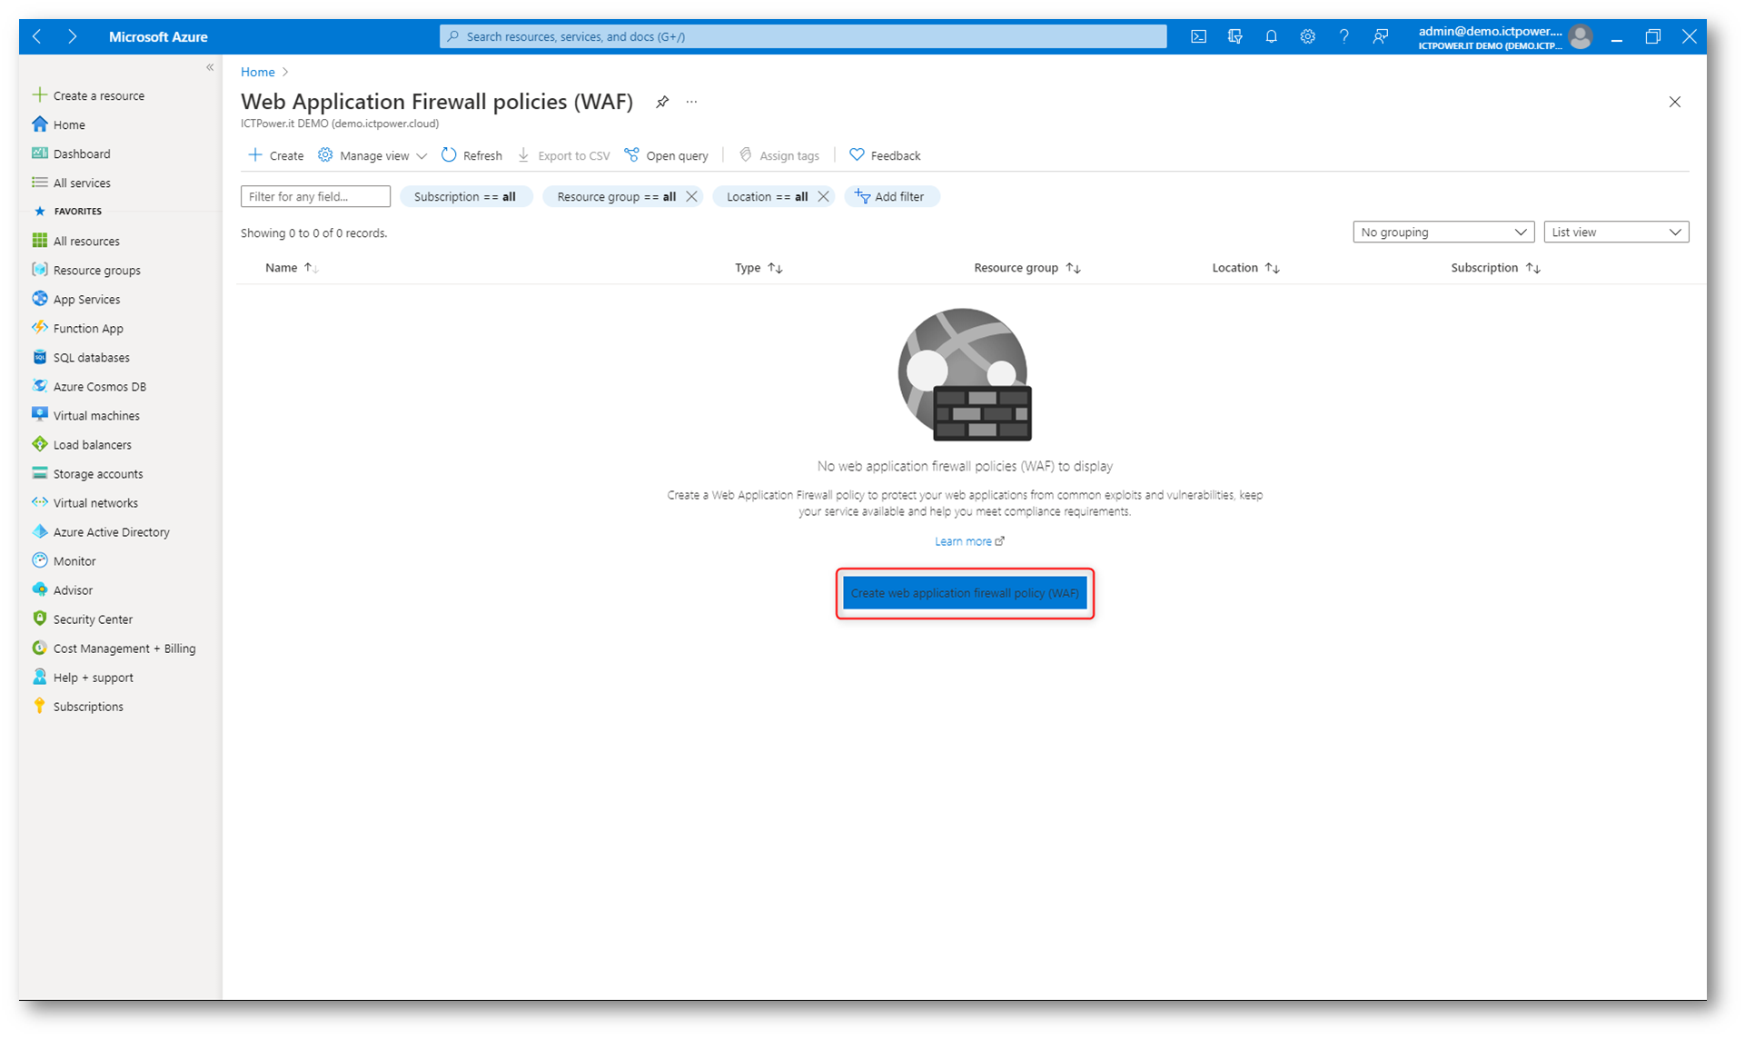Click Open query in toolbar
The image size is (1745, 1039).
(667, 155)
